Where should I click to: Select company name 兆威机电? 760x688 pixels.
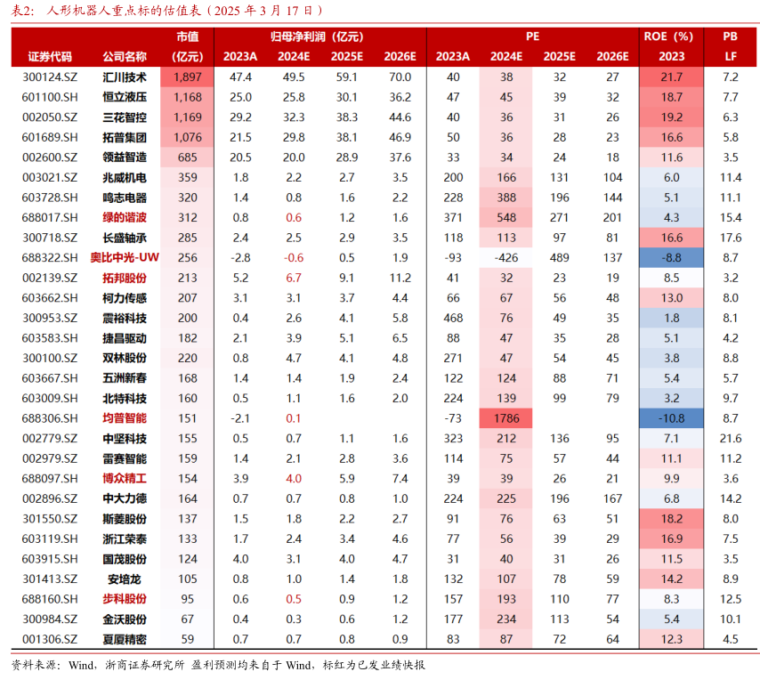point(125,178)
